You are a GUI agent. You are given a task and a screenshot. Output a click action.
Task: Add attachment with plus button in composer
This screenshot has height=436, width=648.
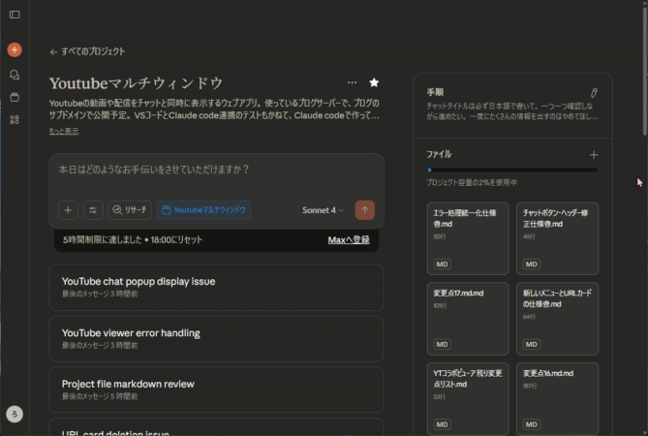tap(68, 210)
